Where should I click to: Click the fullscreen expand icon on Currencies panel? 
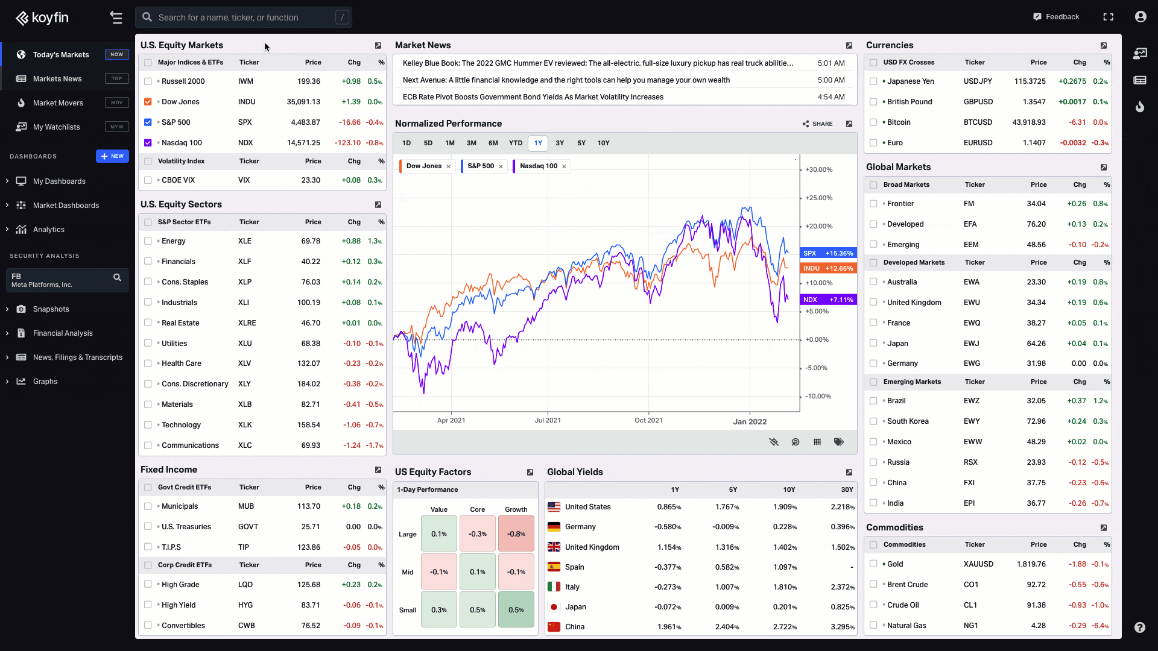tap(1105, 45)
